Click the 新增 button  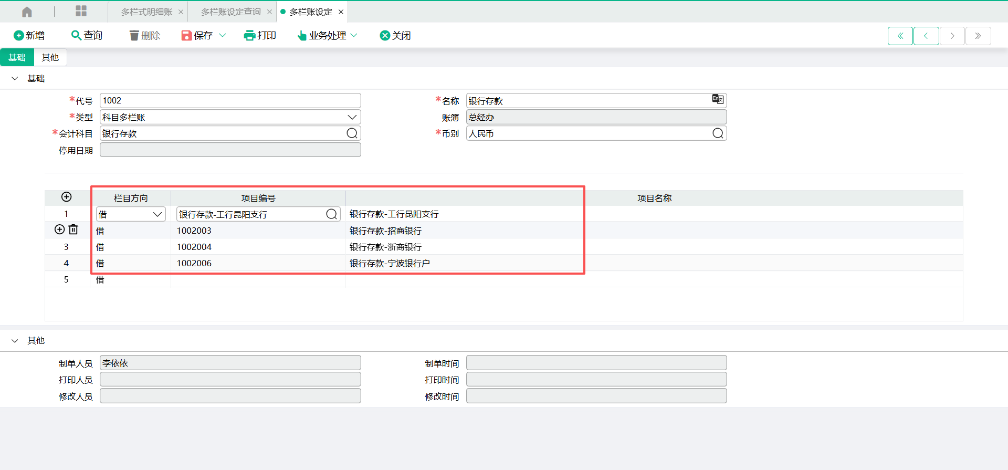(29, 35)
